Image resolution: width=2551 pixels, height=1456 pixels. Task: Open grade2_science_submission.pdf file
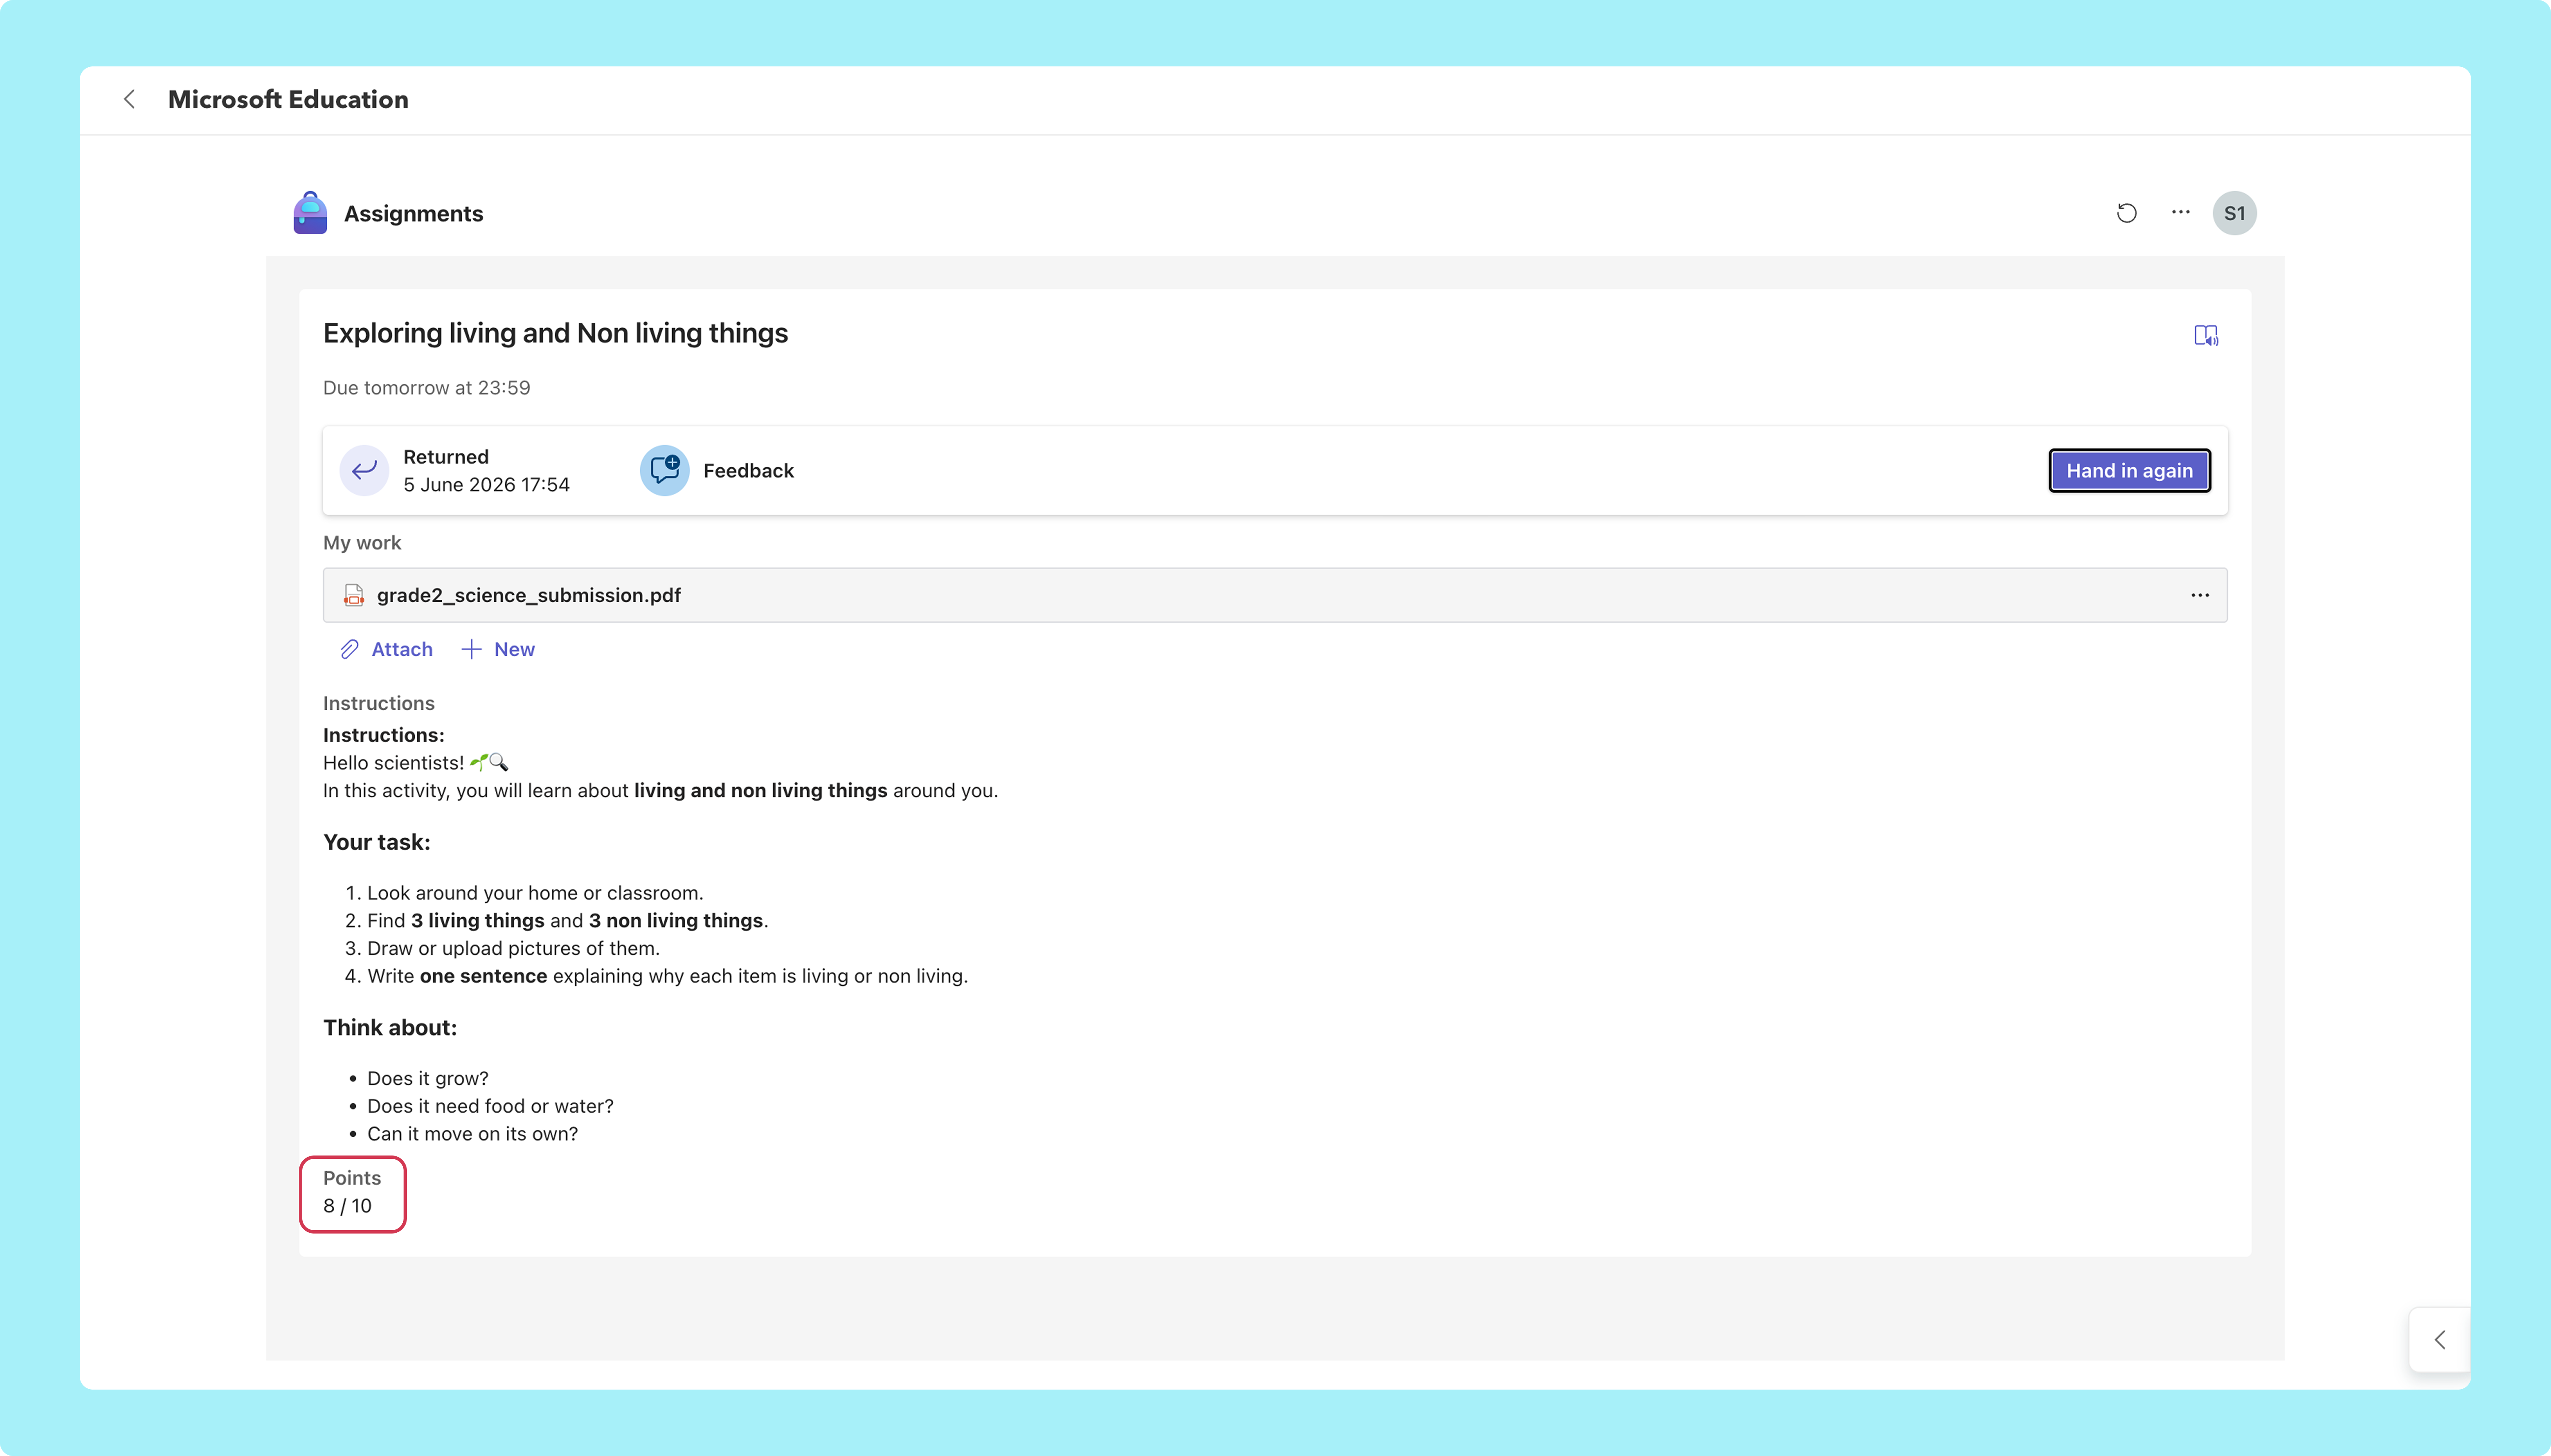tap(528, 595)
